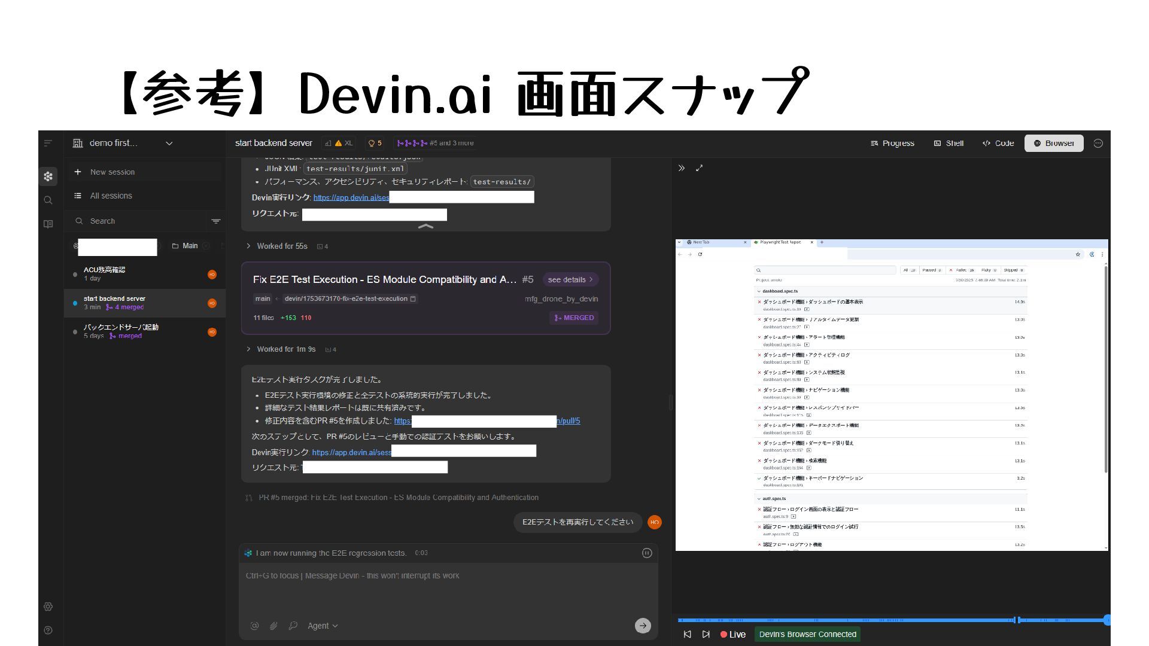
Task: Open the demo first organization dropdown
Action: tap(123, 143)
